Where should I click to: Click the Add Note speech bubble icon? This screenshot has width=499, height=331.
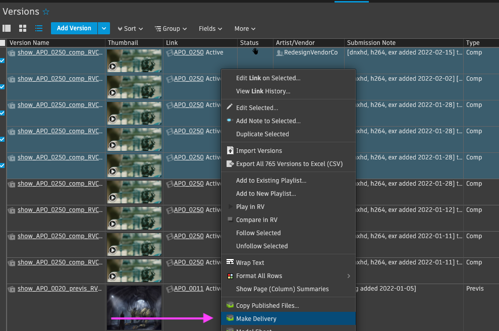tap(230, 120)
